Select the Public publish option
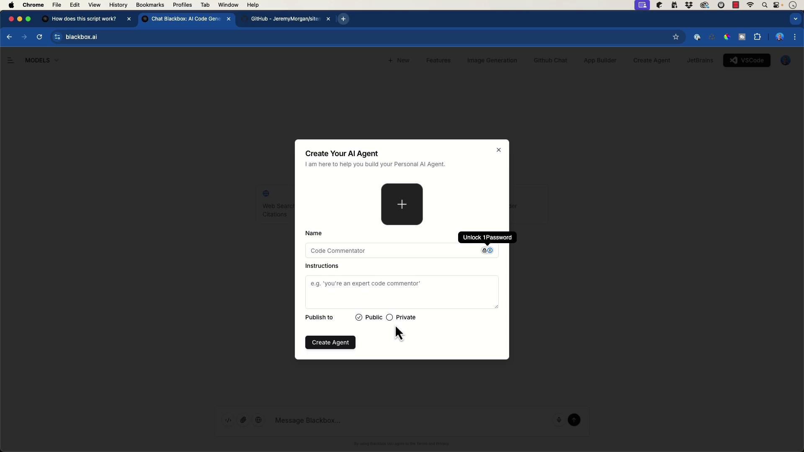 pyautogui.click(x=359, y=317)
